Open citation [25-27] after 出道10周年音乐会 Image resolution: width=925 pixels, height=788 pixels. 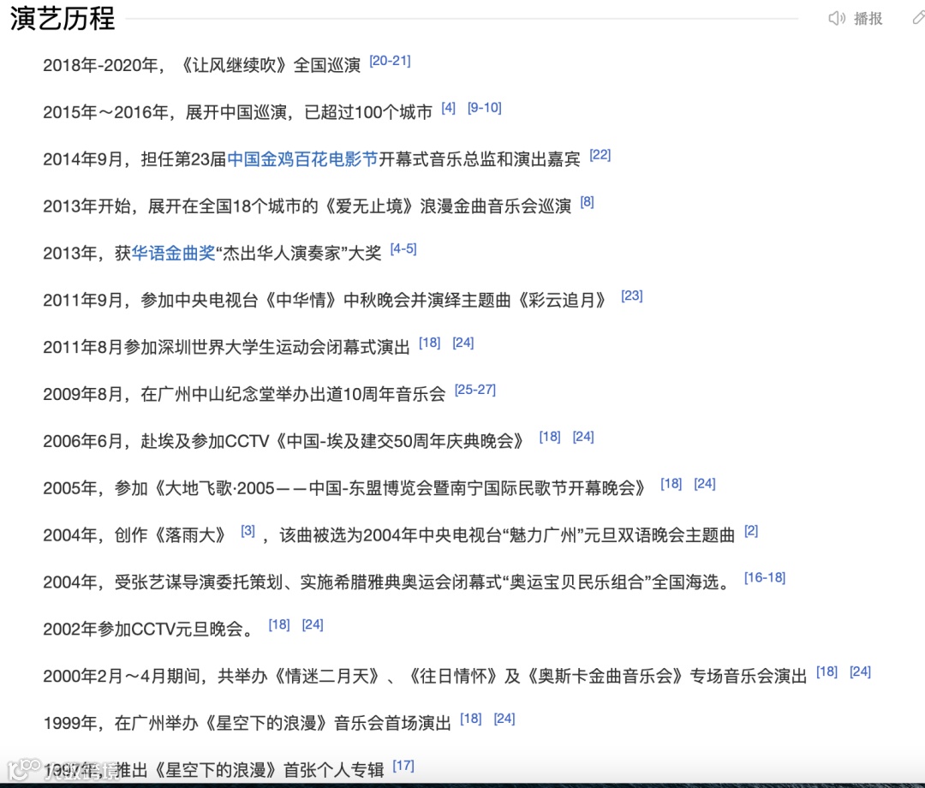(474, 390)
